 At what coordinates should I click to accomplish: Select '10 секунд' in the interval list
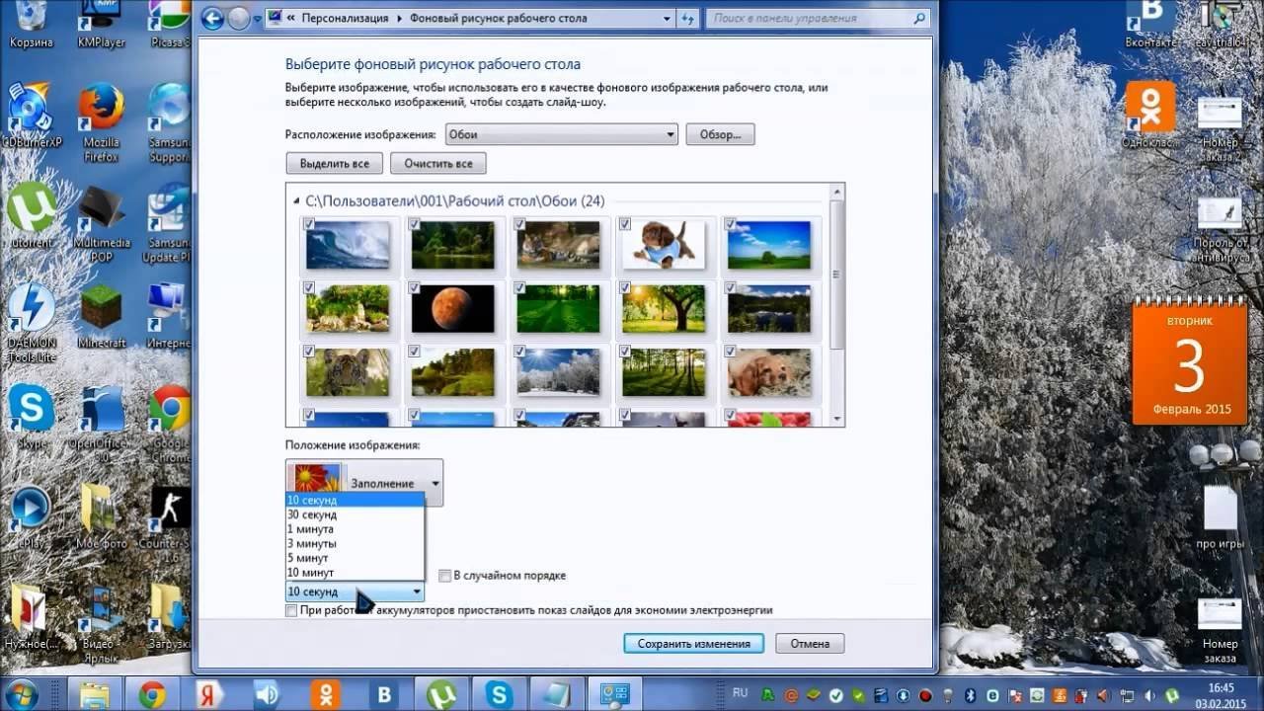[355, 500]
